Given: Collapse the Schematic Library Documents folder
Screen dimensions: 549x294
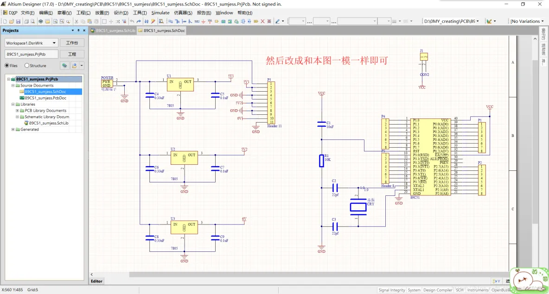Looking at the screenshot, I should click(17, 117).
